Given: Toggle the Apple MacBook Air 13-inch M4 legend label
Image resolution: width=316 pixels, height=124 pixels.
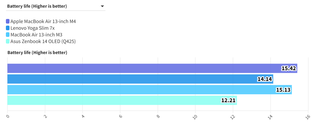Looking at the screenshot, I should tap(43, 21).
